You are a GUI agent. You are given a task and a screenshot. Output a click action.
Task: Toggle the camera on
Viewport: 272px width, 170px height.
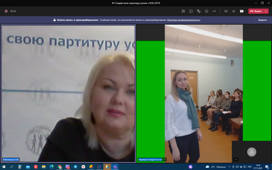point(226,11)
